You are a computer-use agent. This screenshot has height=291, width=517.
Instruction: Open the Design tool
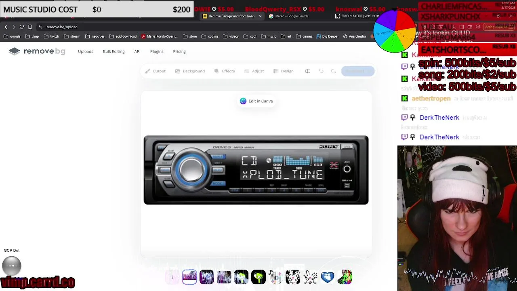[x=284, y=71]
